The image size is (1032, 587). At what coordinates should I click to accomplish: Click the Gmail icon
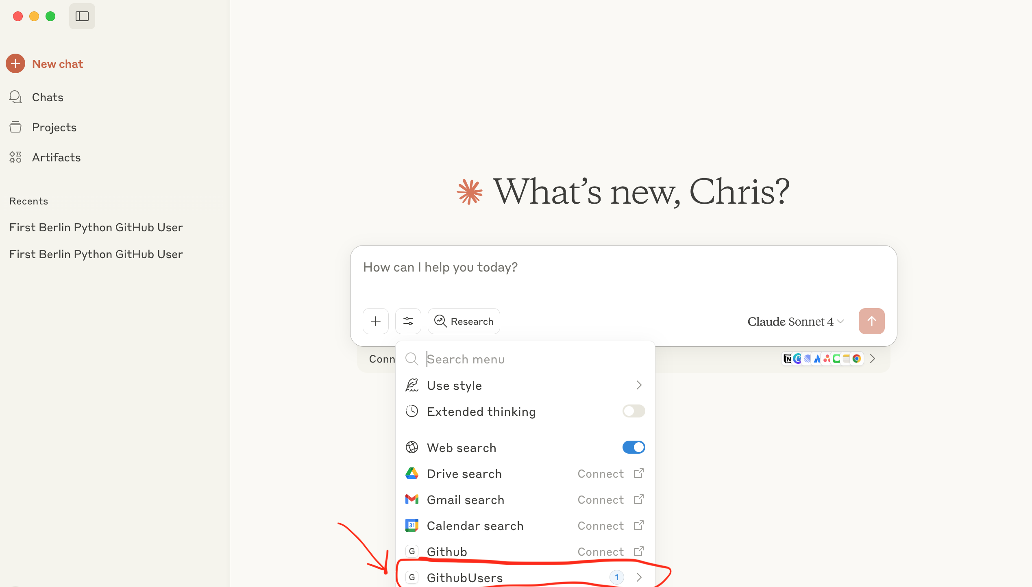click(x=412, y=499)
